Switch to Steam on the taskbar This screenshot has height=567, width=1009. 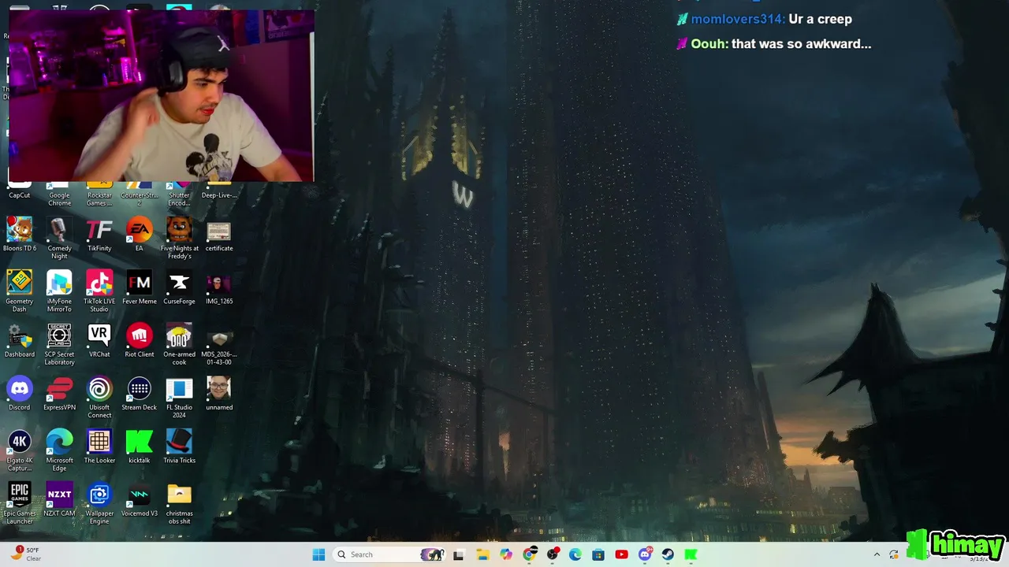pyautogui.click(x=668, y=554)
